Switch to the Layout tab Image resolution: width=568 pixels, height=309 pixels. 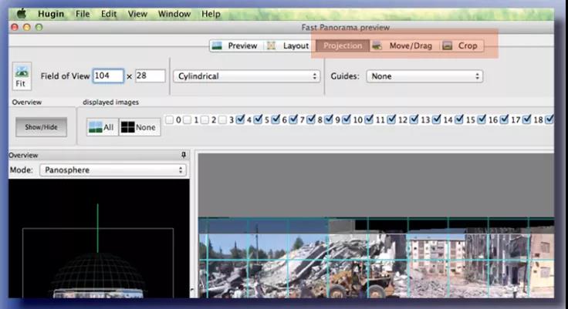tap(288, 45)
